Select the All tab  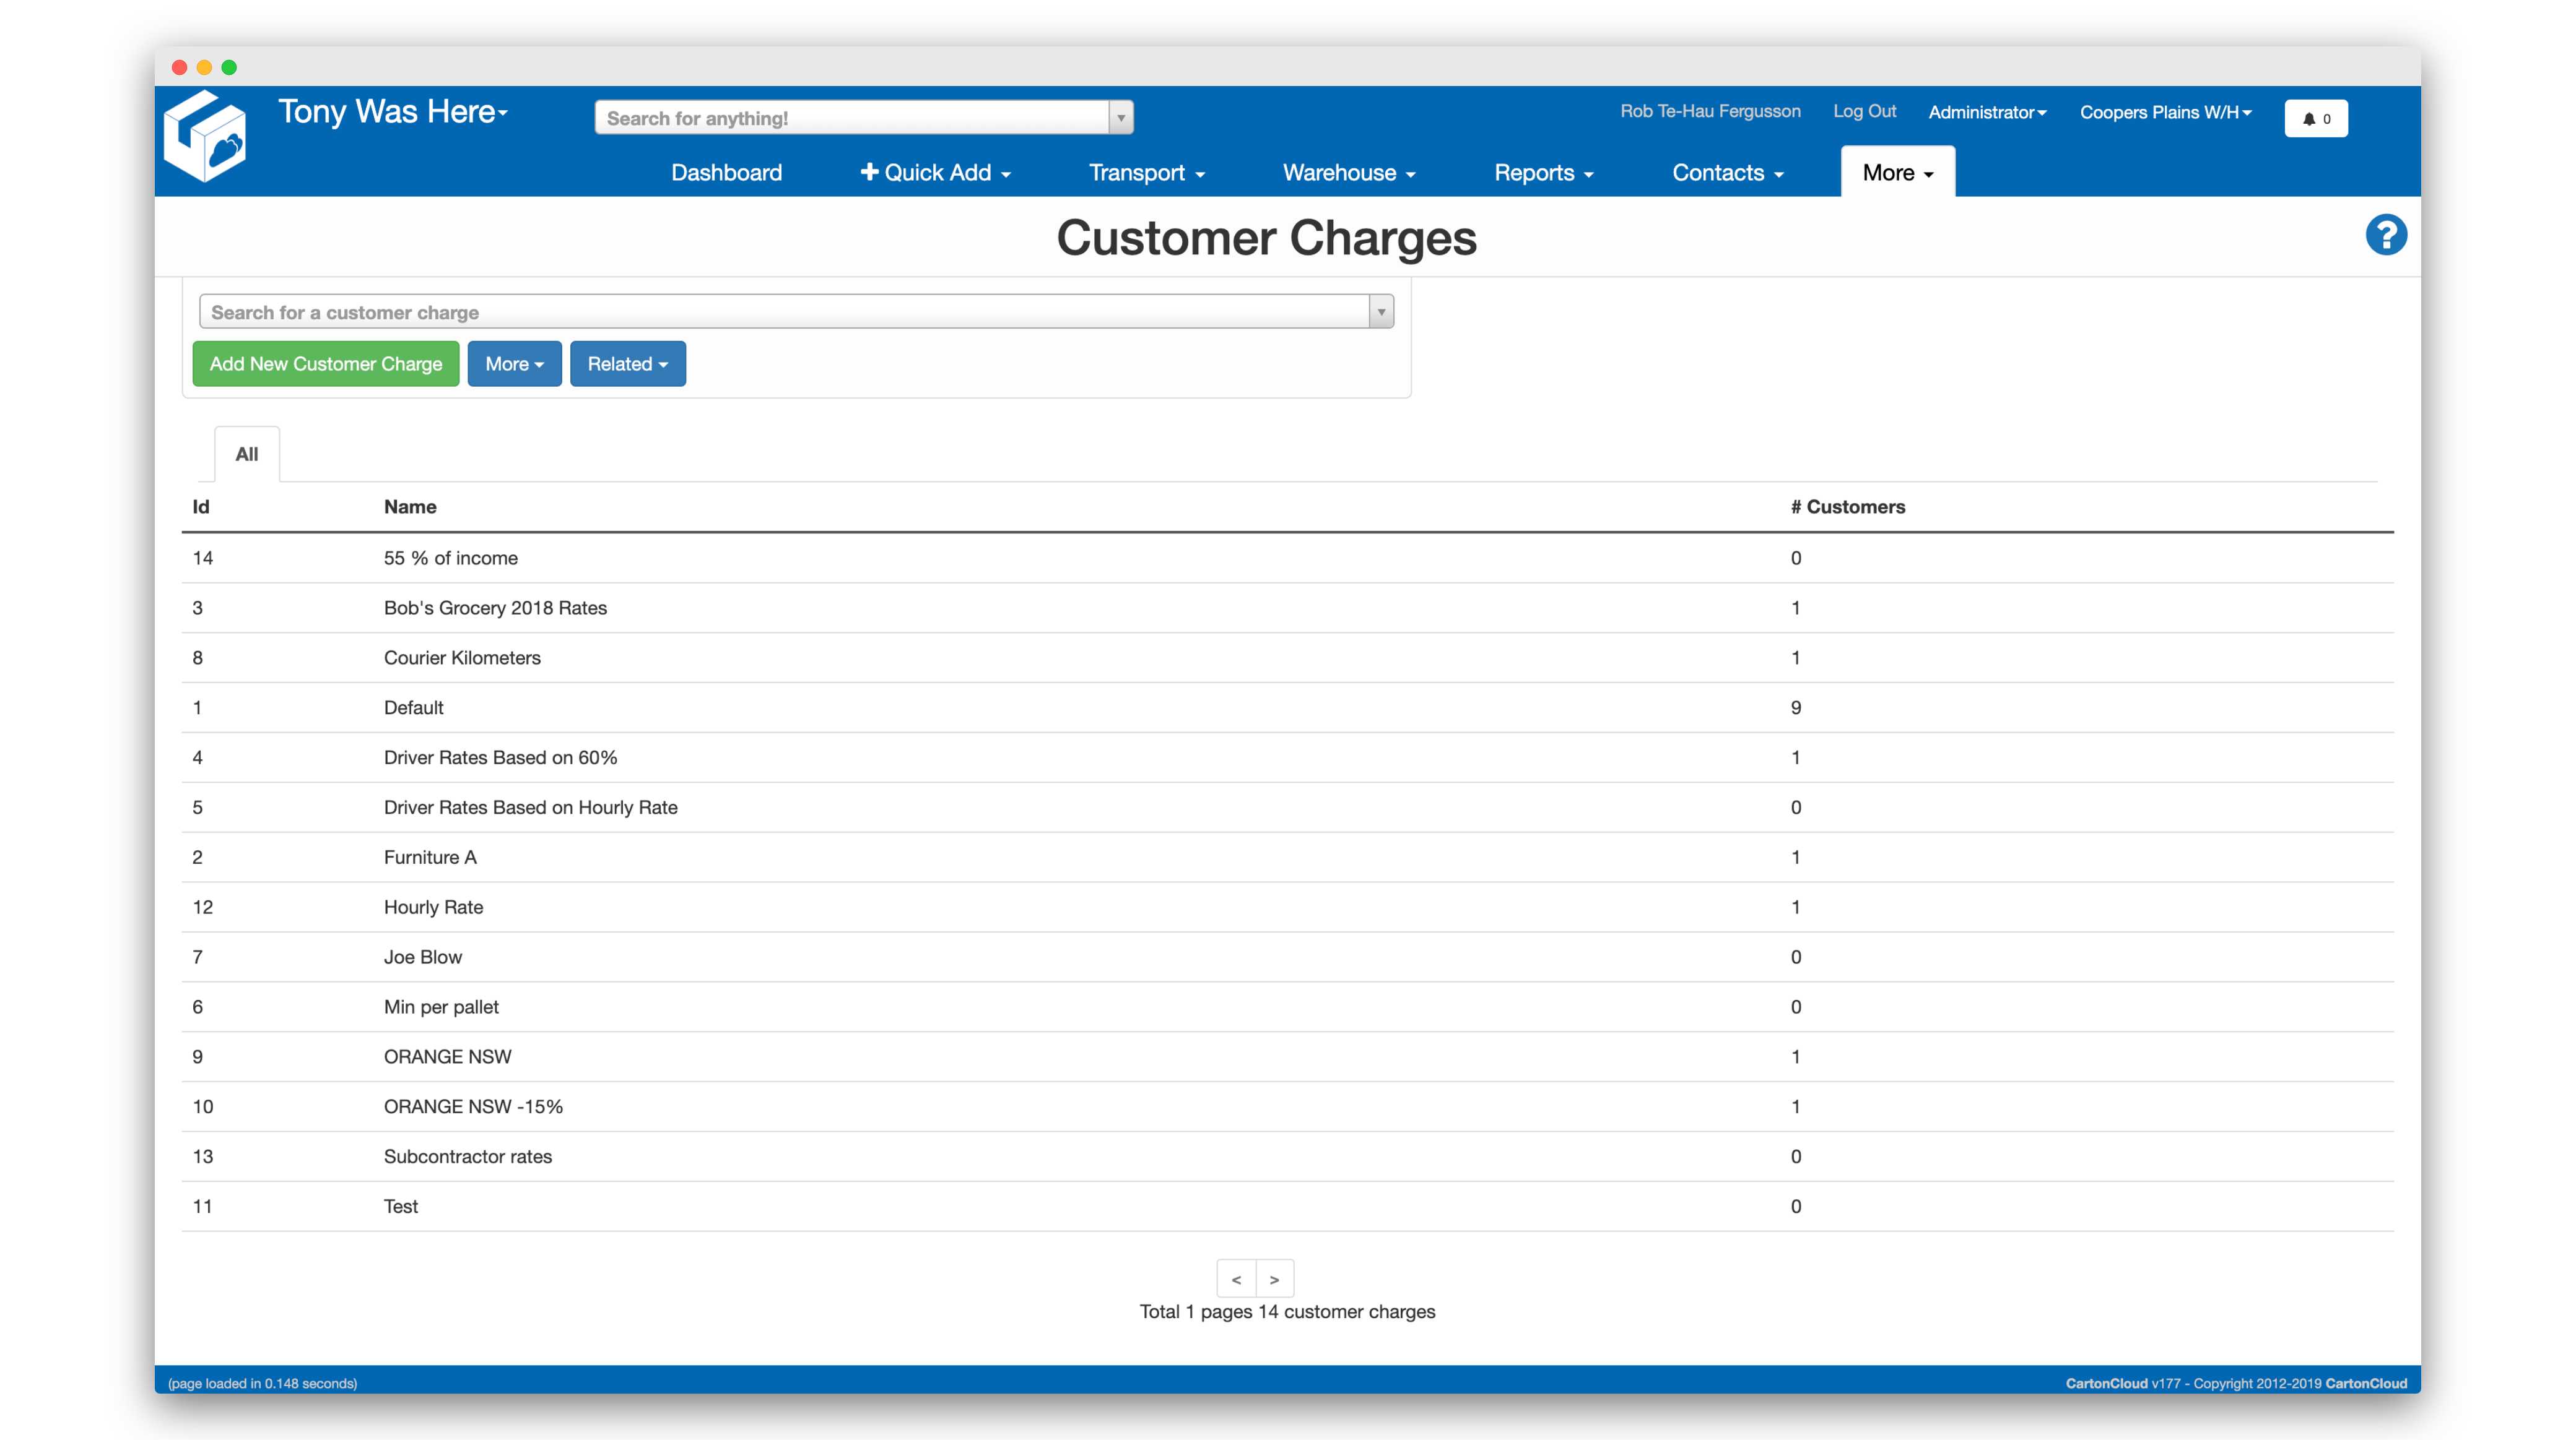click(x=246, y=454)
